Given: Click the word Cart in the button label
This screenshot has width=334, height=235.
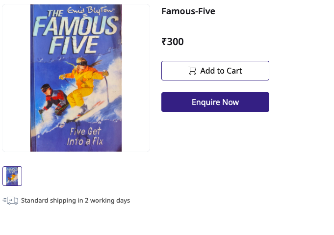Looking at the screenshot, I should click(234, 71).
